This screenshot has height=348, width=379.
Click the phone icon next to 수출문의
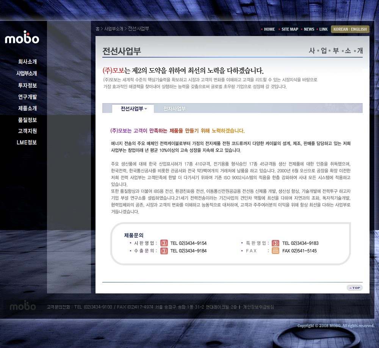(164, 251)
